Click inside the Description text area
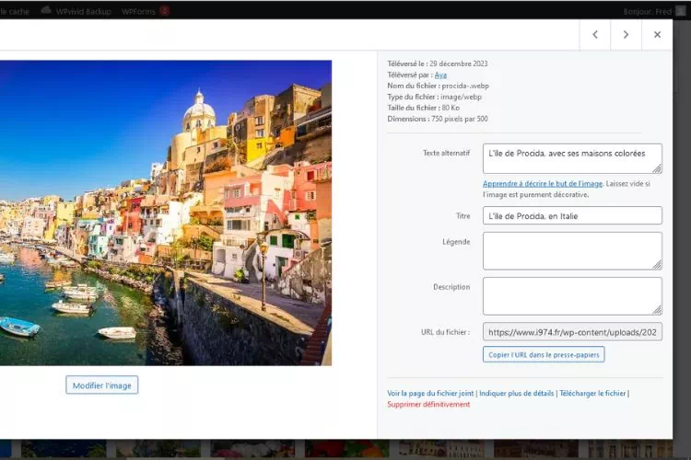 [x=571, y=296]
